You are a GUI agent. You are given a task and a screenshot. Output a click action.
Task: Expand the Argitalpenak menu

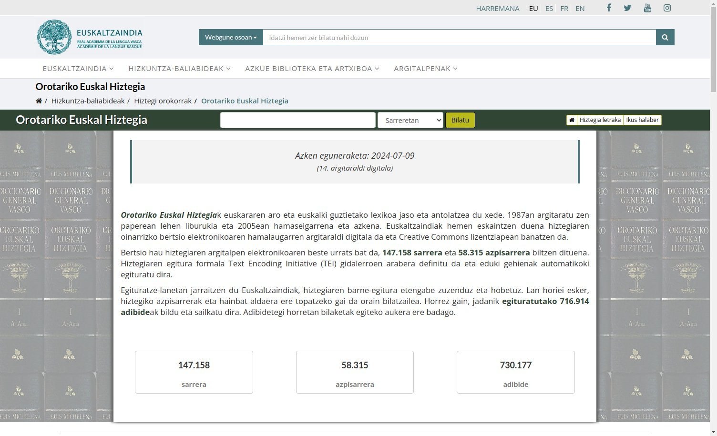[426, 69]
